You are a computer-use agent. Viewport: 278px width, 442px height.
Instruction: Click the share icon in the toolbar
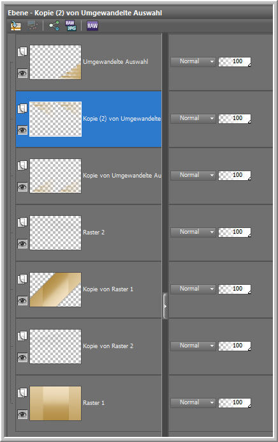point(54,26)
